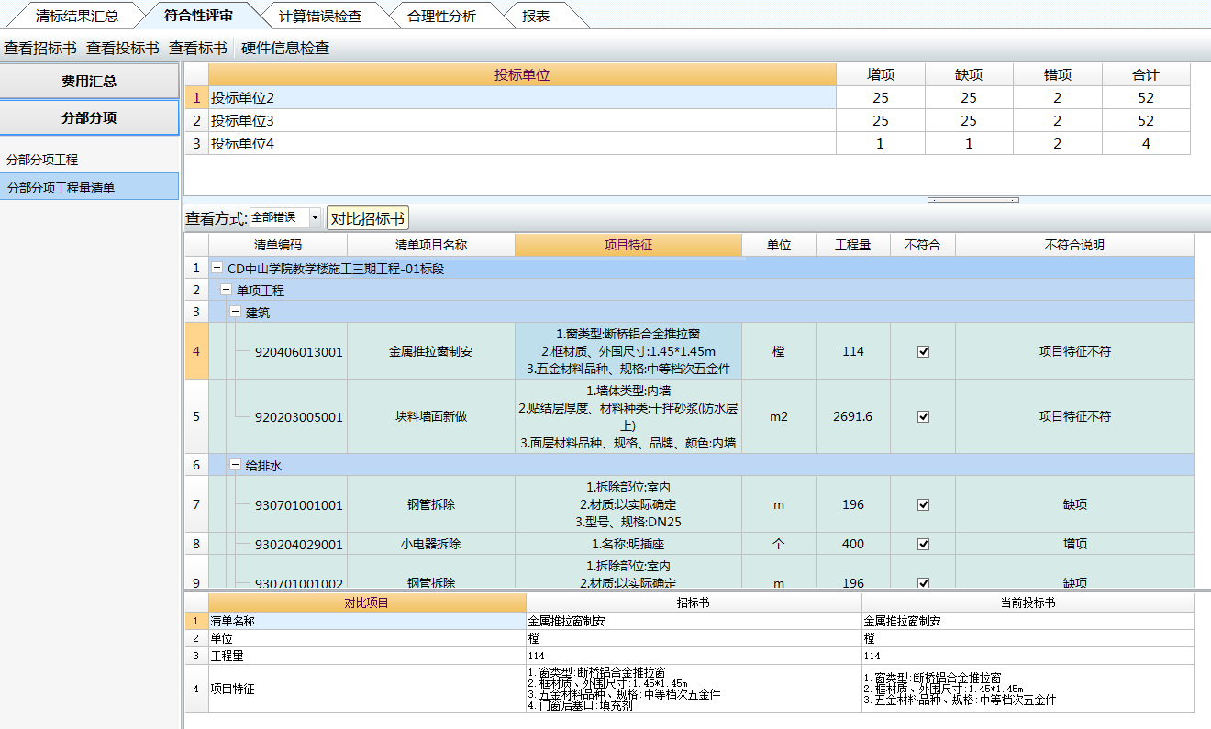
Task: Collapse the 给排水 tree node
Action: [x=235, y=466]
